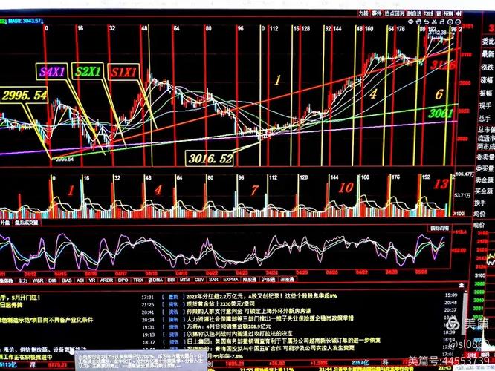
Task: Select the S4X1 purple label on chart
Action: pos(52,72)
